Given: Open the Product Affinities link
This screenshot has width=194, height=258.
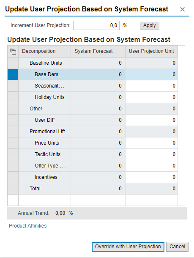Looking at the screenshot, I should click(x=28, y=226).
